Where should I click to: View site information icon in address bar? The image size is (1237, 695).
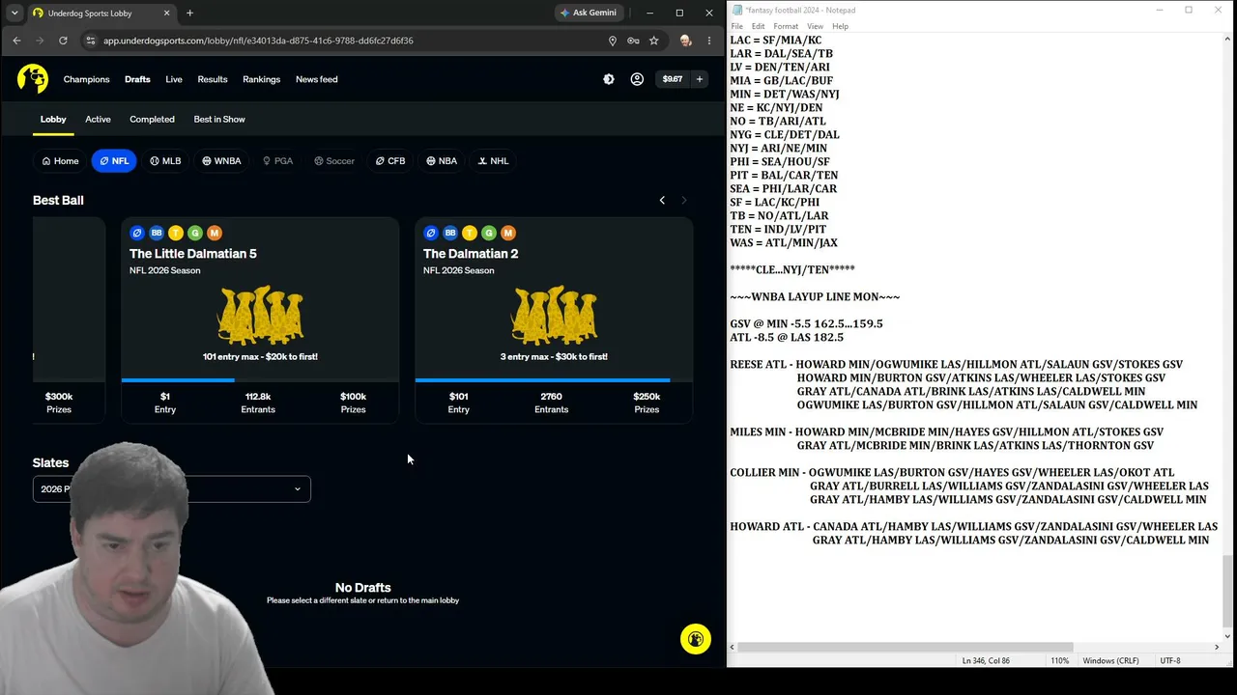(90, 41)
